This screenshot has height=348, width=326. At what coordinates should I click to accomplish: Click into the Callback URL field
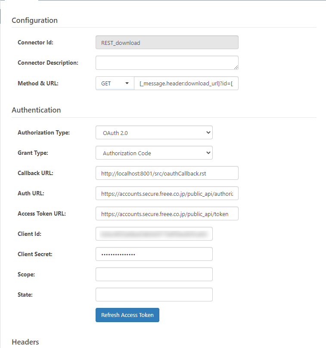(167, 173)
